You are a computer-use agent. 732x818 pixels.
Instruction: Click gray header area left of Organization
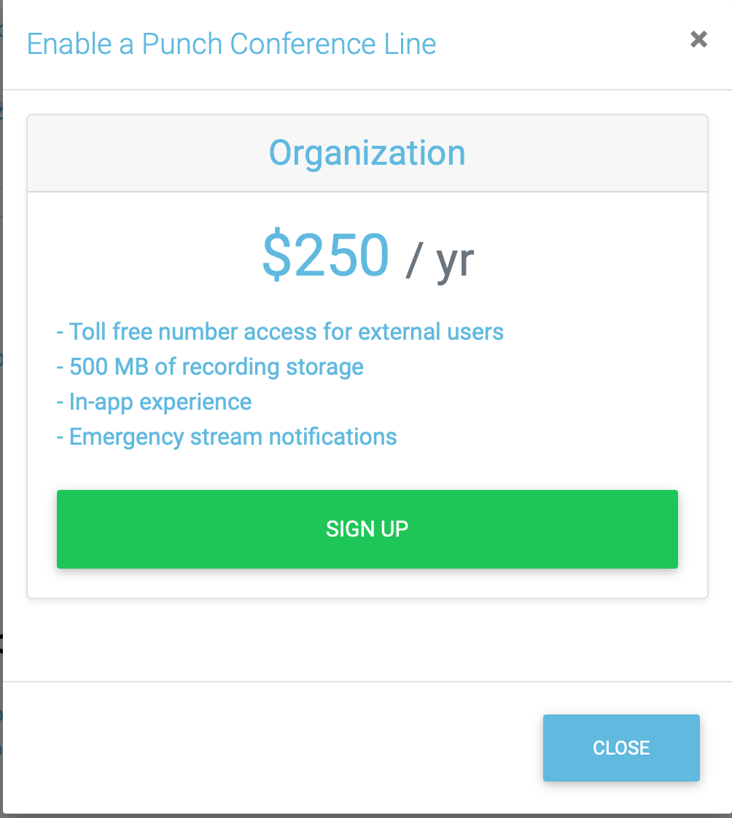146,153
